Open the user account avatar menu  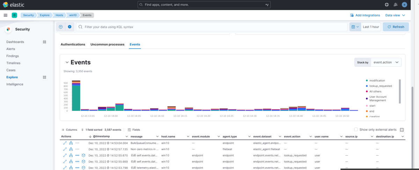405,5
